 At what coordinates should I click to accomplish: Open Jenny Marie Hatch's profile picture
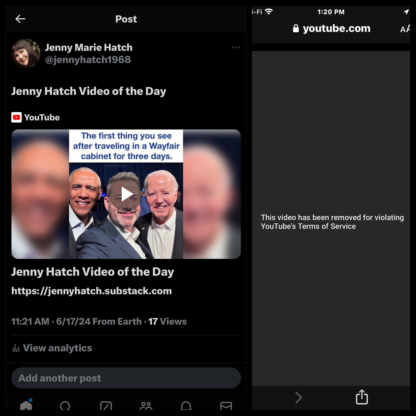click(x=26, y=53)
